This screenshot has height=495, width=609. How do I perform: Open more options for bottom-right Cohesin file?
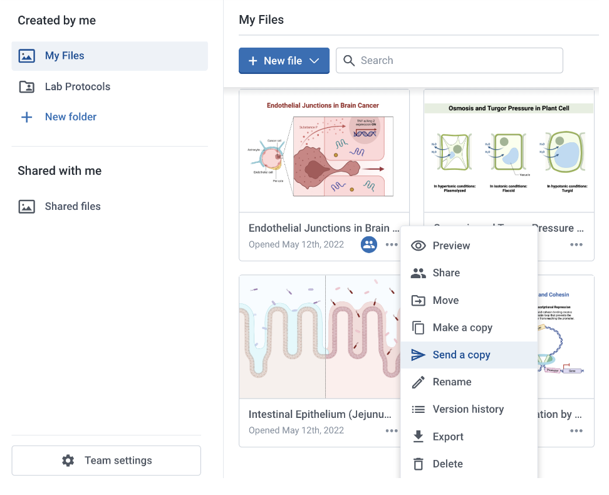(576, 430)
